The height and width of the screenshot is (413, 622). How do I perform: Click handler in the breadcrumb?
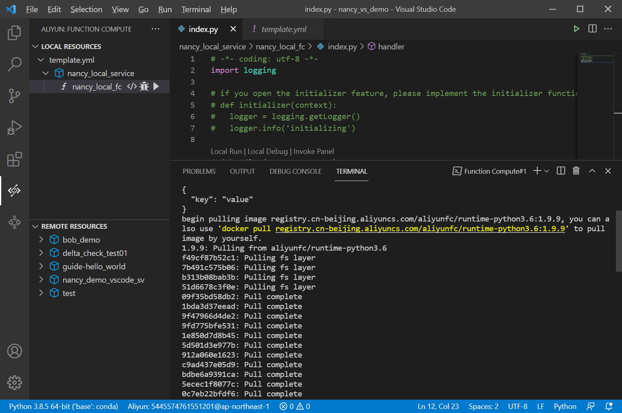[x=391, y=47]
